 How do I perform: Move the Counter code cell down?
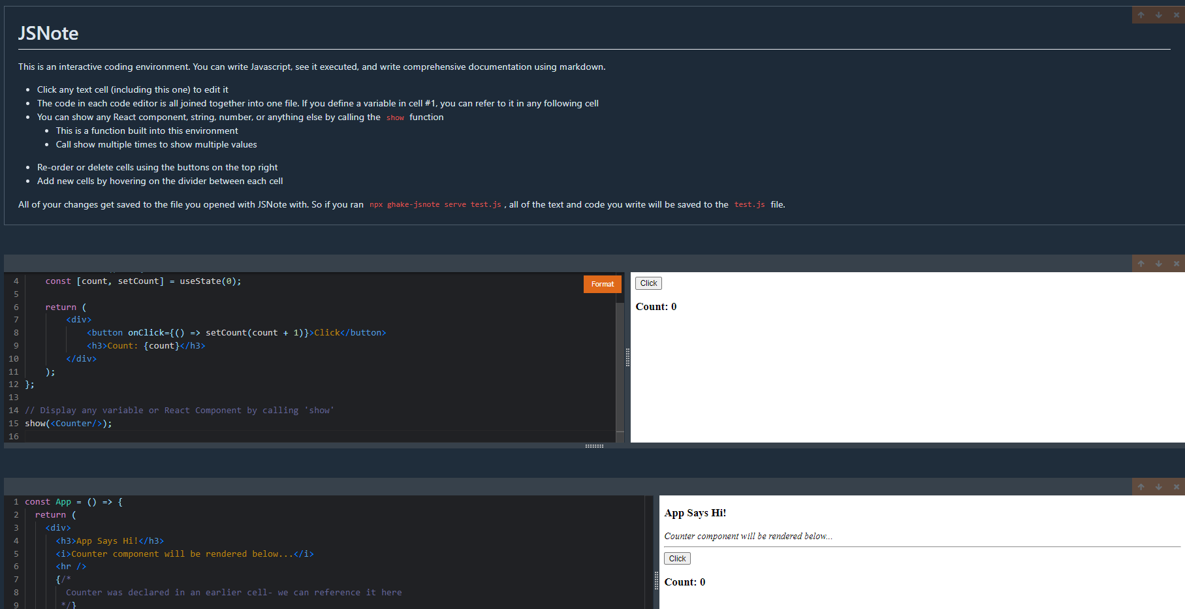point(1158,264)
